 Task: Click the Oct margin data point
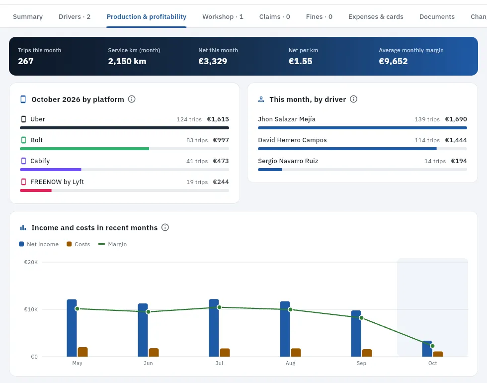click(x=432, y=346)
